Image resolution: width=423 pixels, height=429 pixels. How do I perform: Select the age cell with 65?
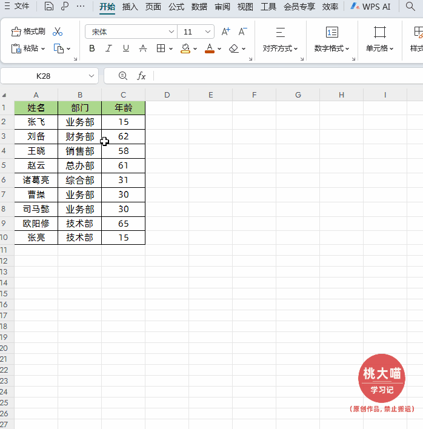point(123,224)
